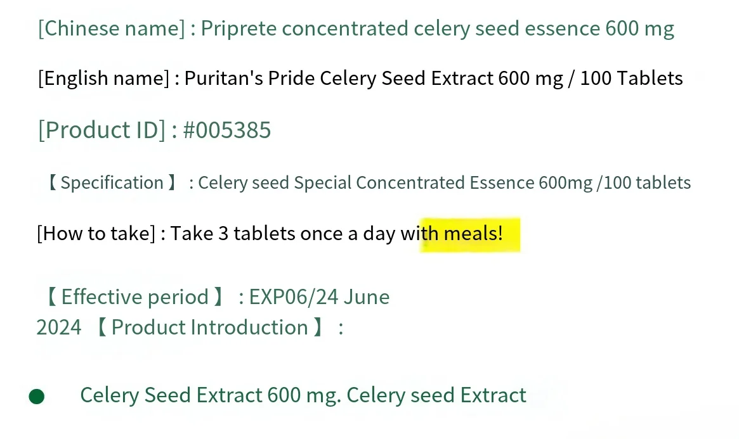
Task: Click the green bullet point icon
Action: click(x=37, y=396)
